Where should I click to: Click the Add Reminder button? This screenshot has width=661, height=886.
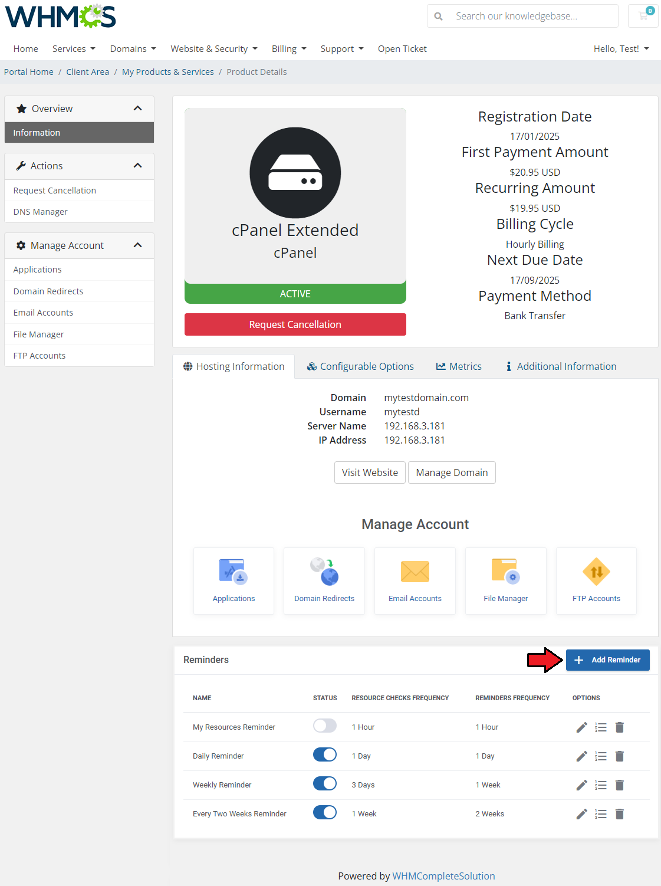[607, 660]
